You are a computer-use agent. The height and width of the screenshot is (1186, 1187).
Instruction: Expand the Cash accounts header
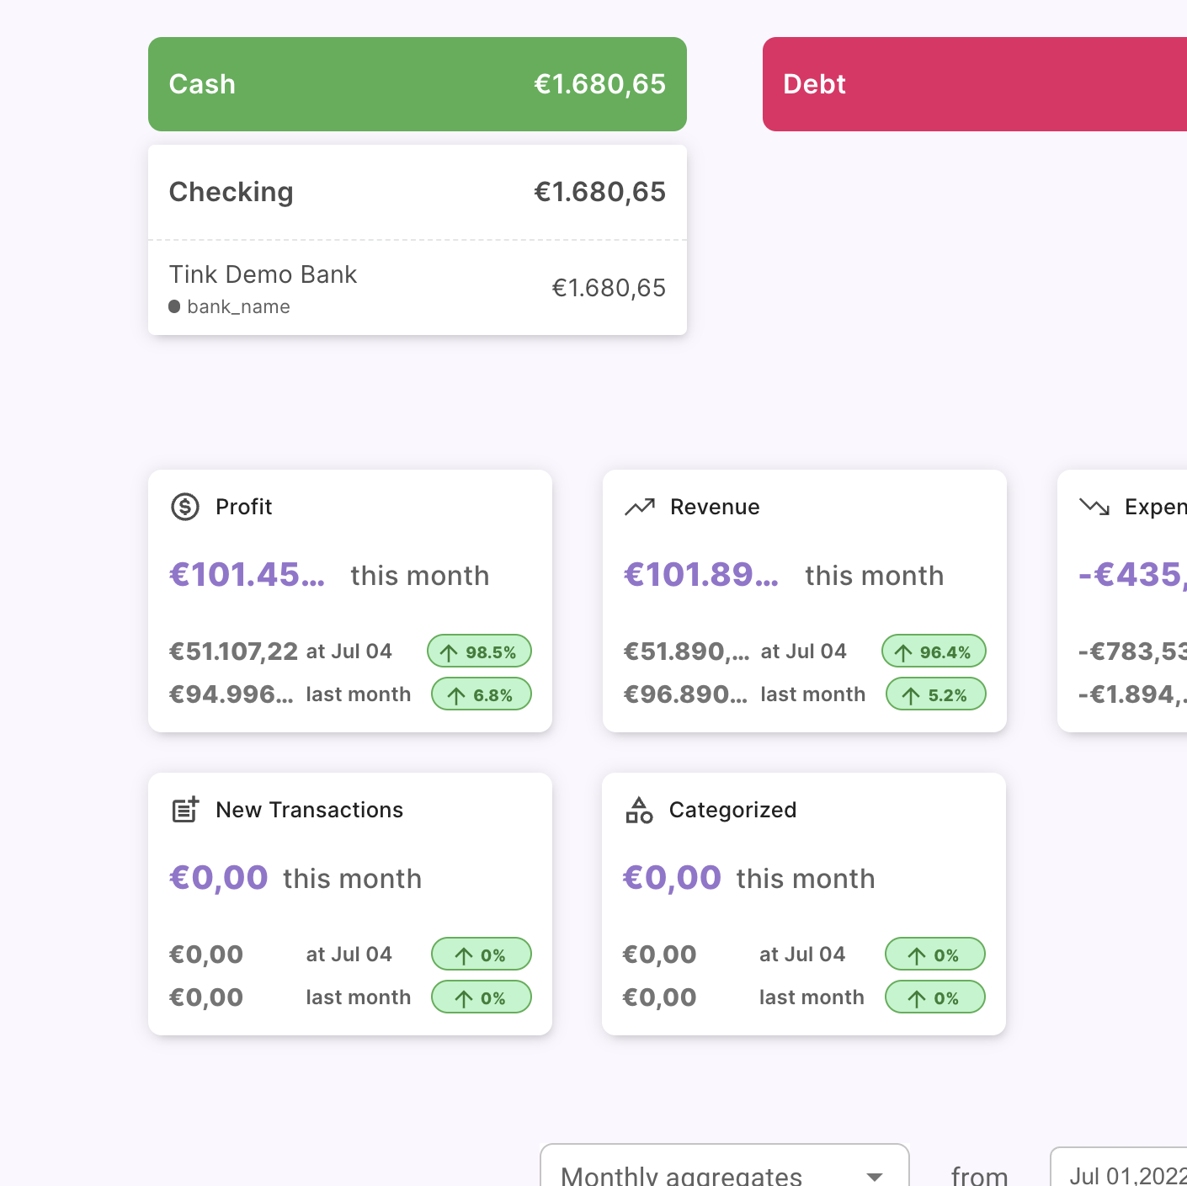(418, 84)
